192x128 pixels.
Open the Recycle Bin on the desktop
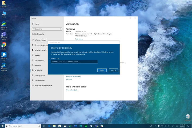point(188,118)
